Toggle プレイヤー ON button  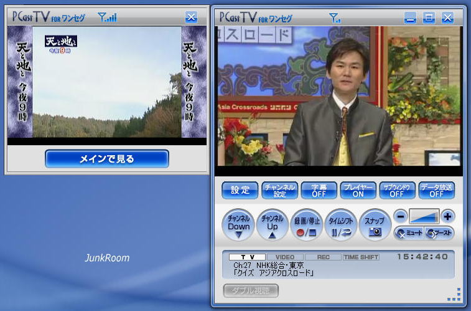pyautogui.click(x=358, y=190)
